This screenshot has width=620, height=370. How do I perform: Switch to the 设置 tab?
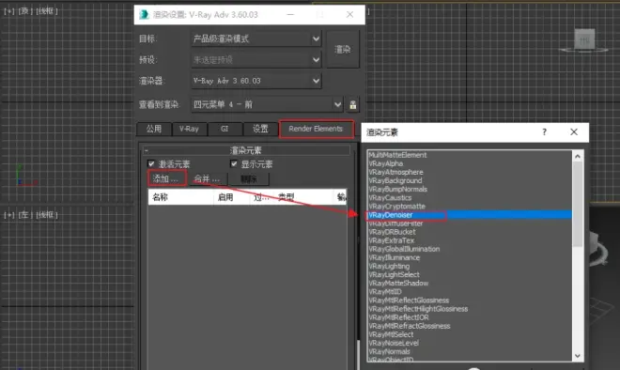coord(260,129)
